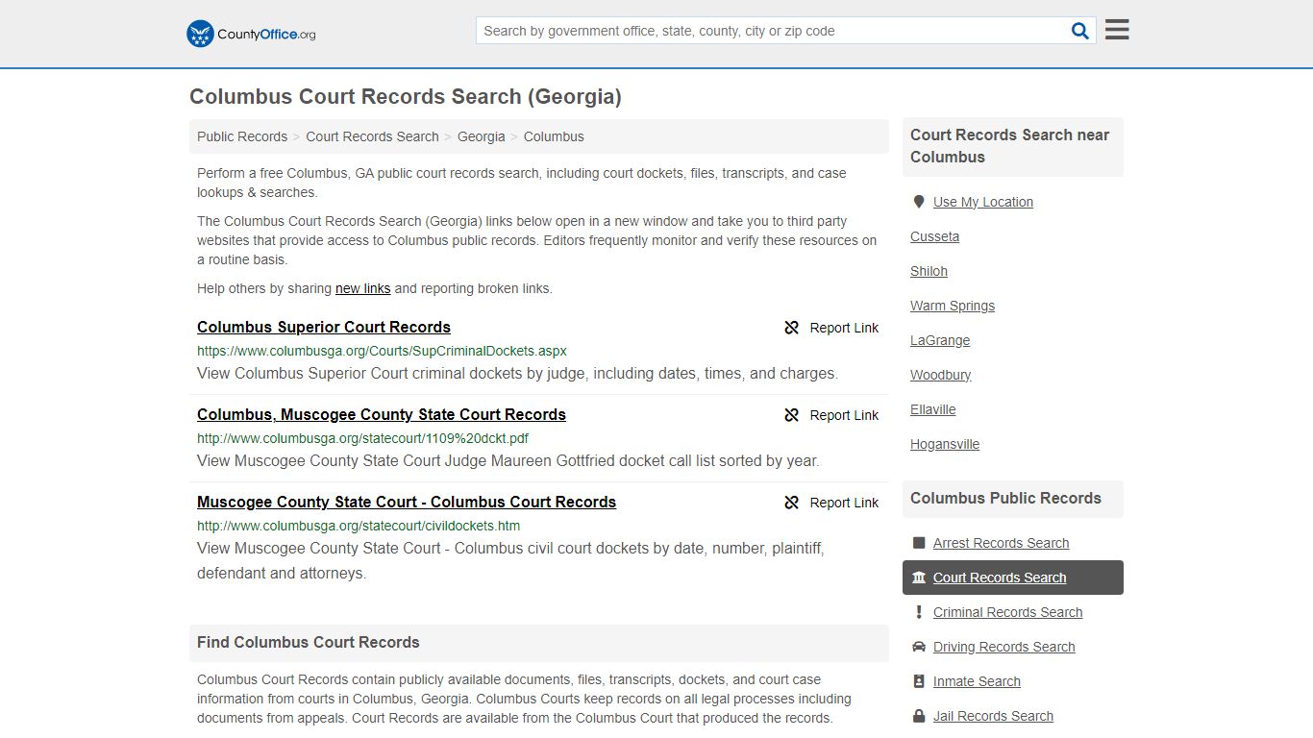This screenshot has width=1313, height=738.
Task: Click the person icon beside Inmate Search
Action: 919,681
